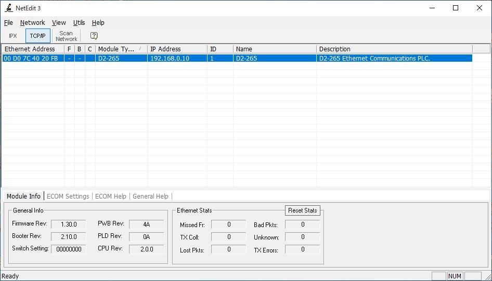Click the ID cell showing 1
Image resolution: width=492 pixels, height=281 pixels.
(220, 58)
